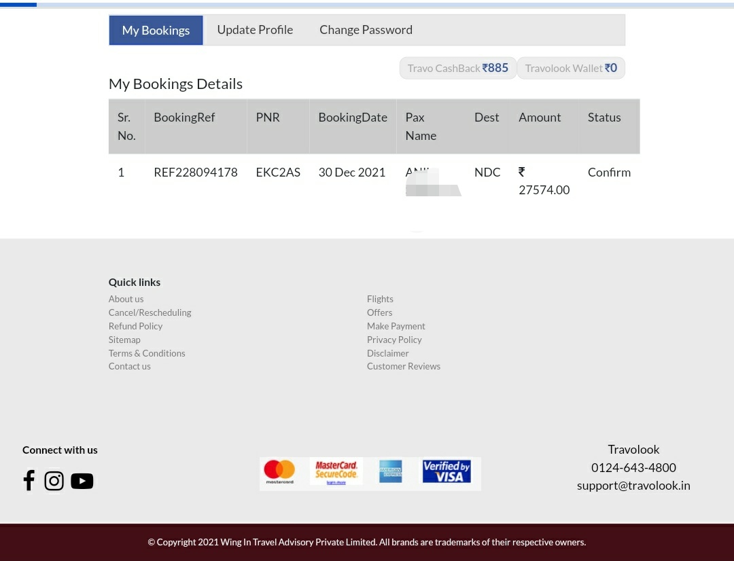The width and height of the screenshot is (734, 561).
Task: Open the YouTube icon link
Action: pos(82,481)
